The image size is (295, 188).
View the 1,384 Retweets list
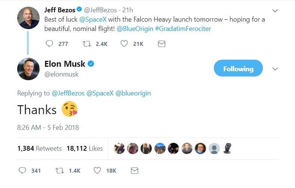[39, 148]
